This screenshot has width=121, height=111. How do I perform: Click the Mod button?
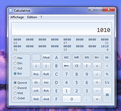pos(46,57)
